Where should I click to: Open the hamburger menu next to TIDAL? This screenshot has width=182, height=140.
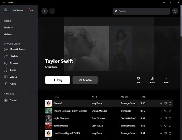(4, 2)
